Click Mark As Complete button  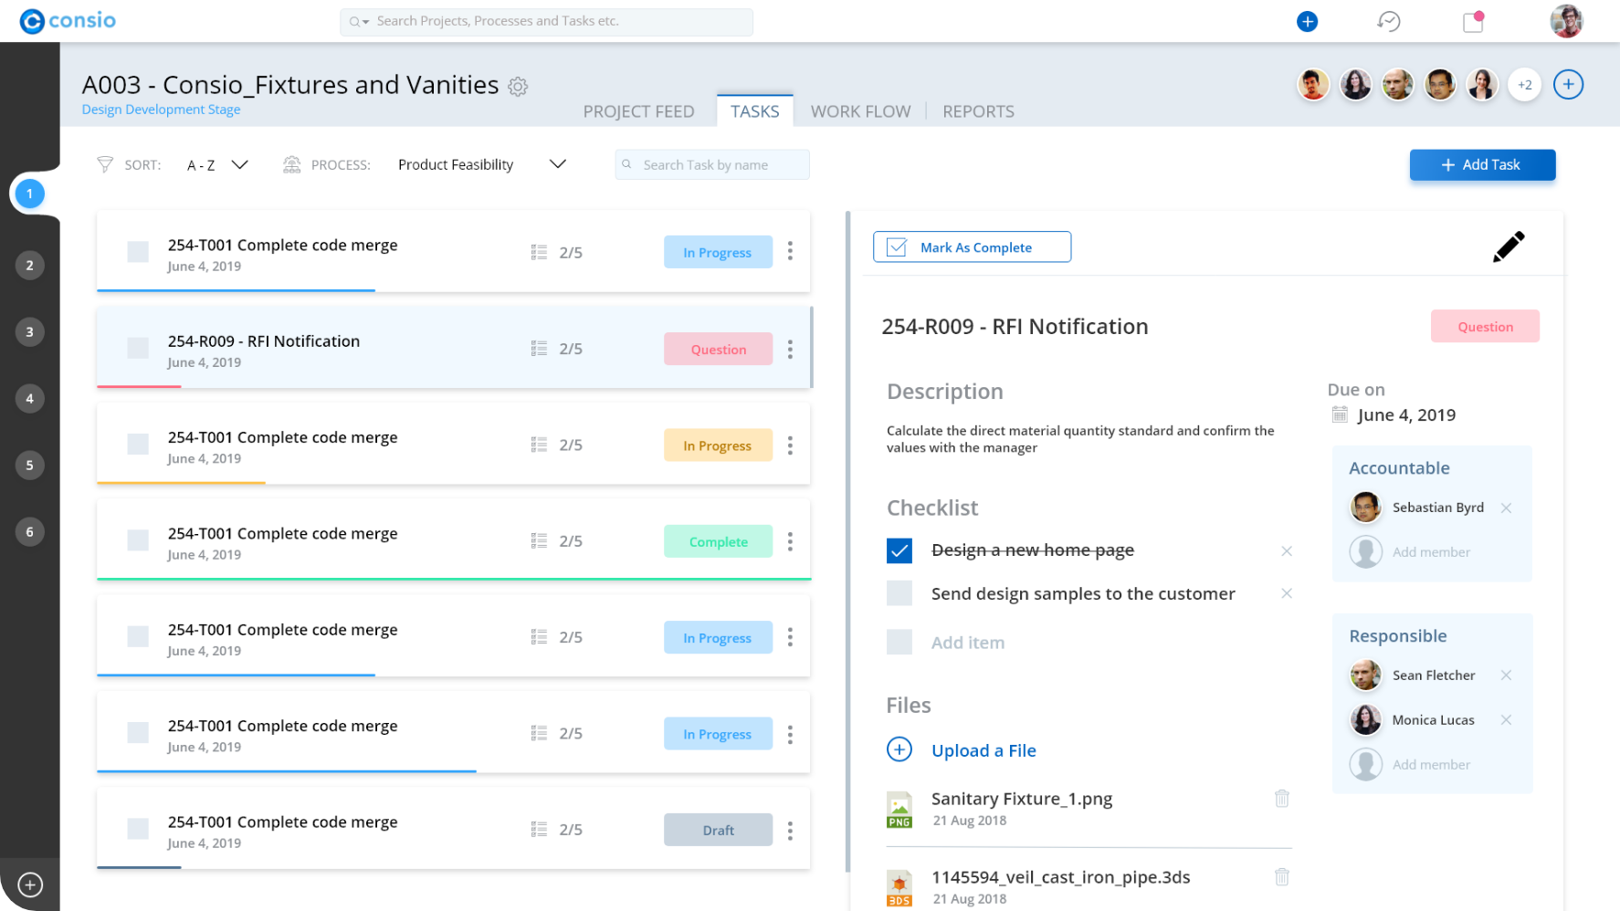[972, 247]
